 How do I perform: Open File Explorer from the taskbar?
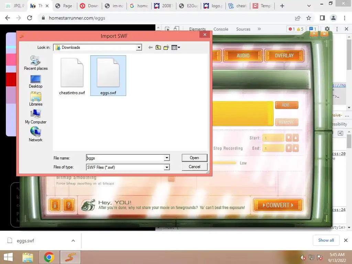(x=28, y=257)
